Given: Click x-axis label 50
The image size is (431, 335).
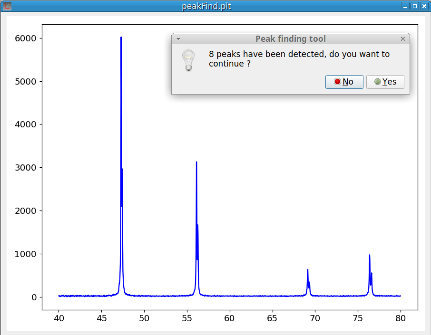Looking at the screenshot, I should click(144, 318).
